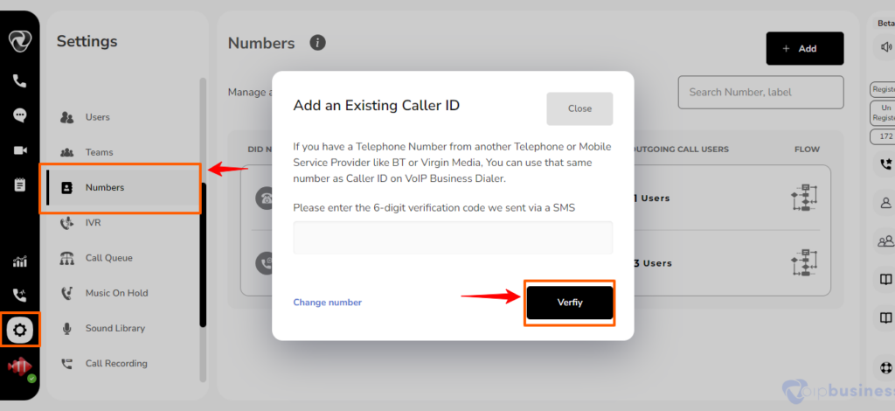The image size is (895, 411).
Task: Click the speaker icon under Beta
Action: coord(886,47)
